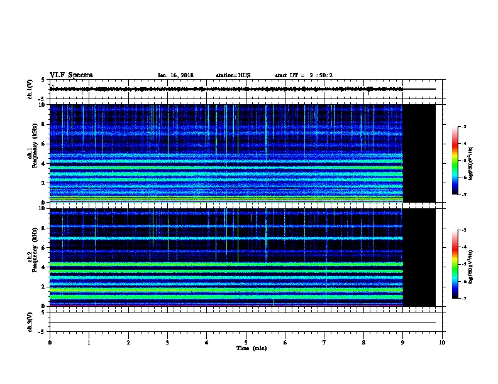Click the ch.1 spectrogram color scale bar
This screenshot has width=498, height=384.
[x=455, y=161]
